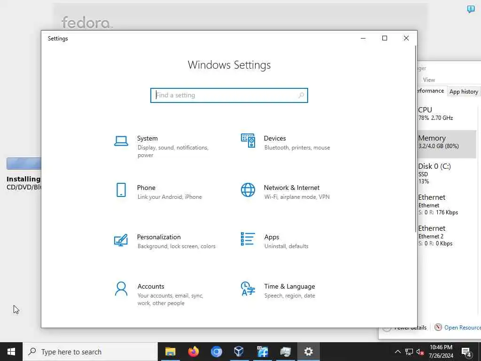The height and width of the screenshot is (361, 481).
Task: Launch Firefox from the taskbar
Action: point(193,352)
